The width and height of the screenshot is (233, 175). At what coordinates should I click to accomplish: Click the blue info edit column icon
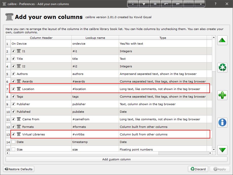click(222, 123)
